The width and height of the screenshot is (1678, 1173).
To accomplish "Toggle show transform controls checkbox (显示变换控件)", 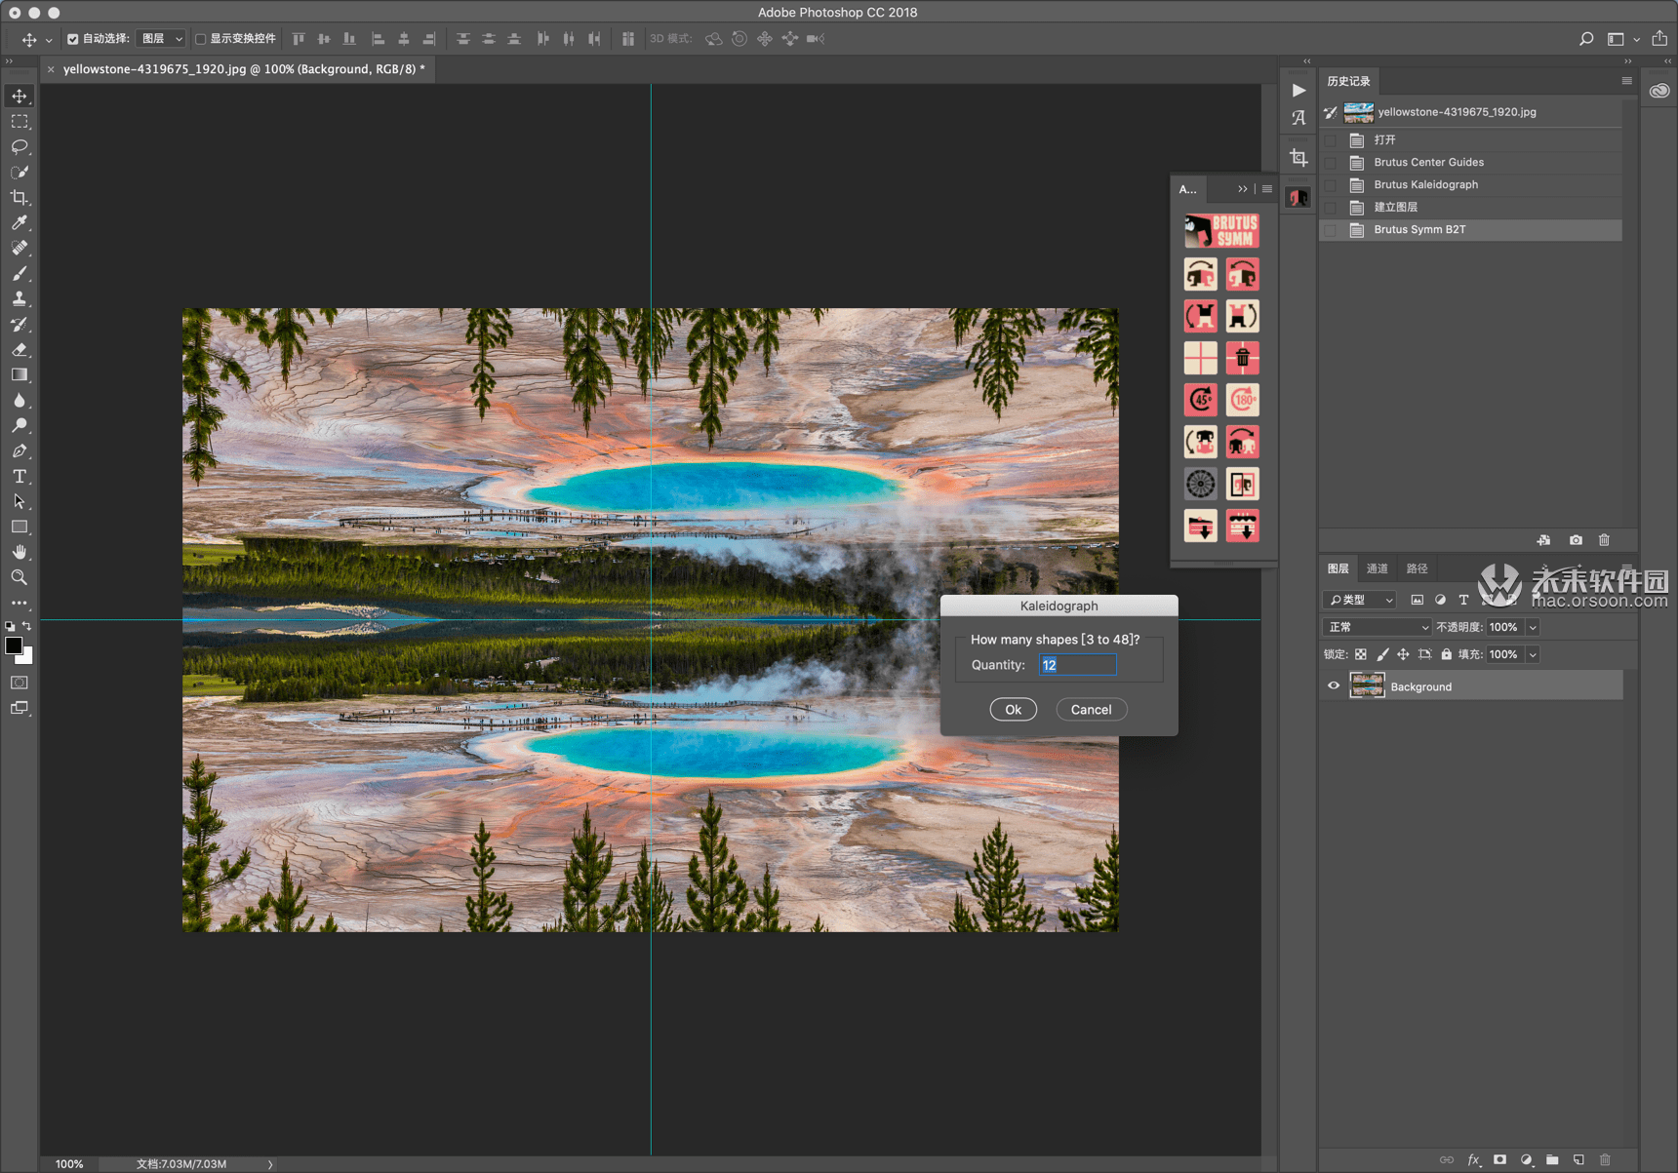I will click(x=201, y=39).
